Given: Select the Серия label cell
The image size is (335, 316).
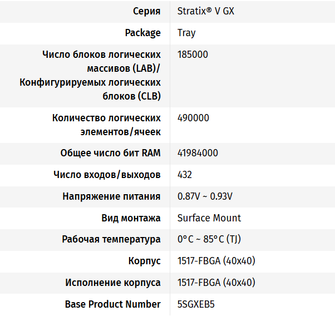Looking at the screenshot, I should click(x=147, y=11).
